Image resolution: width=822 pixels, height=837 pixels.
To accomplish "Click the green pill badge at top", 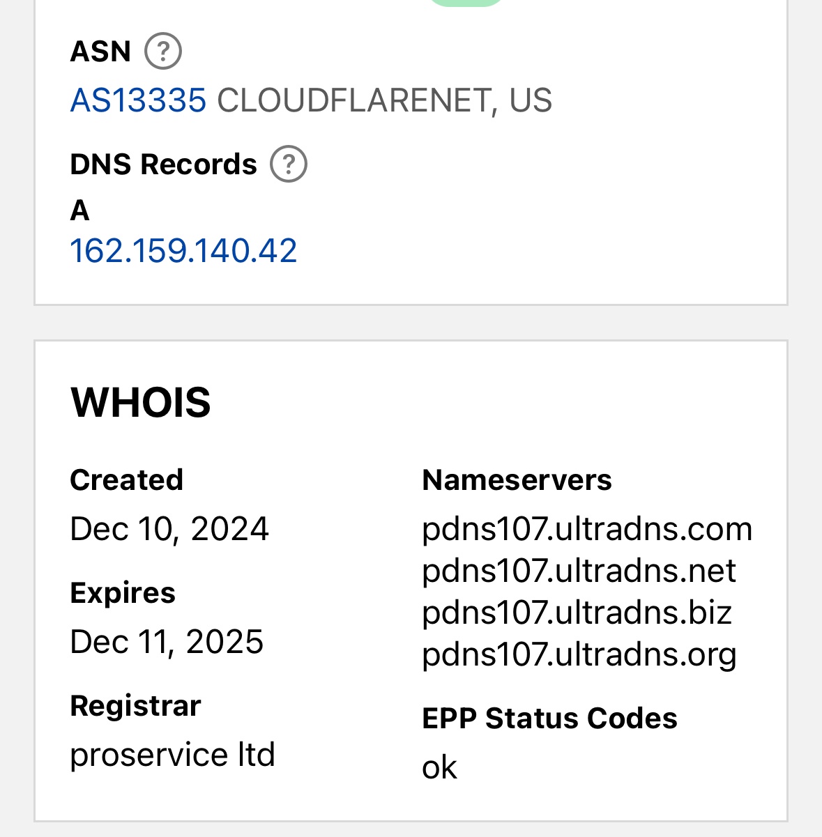I will click(x=465, y=2).
